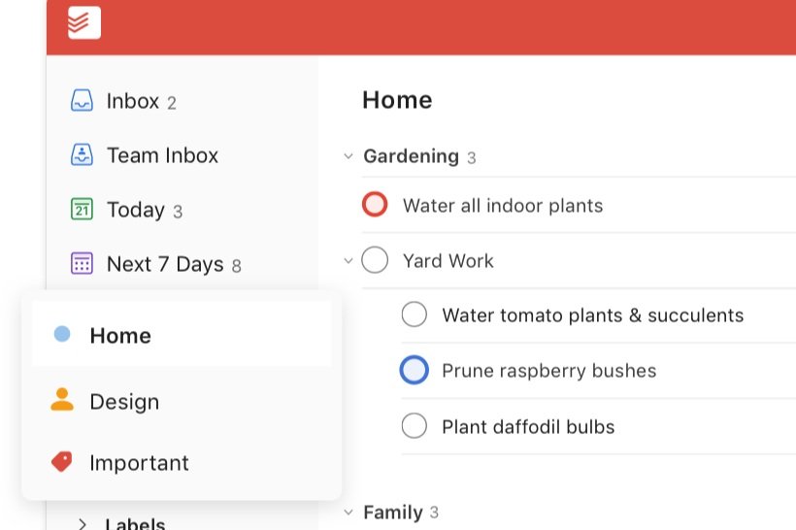Collapse the Gardening section
Image resolution: width=796 pixels, height=530 pixels.
click(x=348, y=156)
